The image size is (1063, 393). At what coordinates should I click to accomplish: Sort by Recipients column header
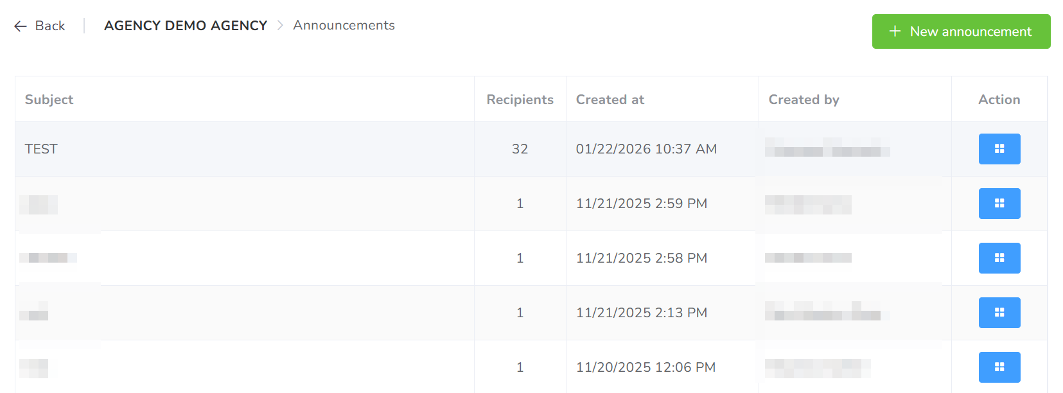pos(520,100)
